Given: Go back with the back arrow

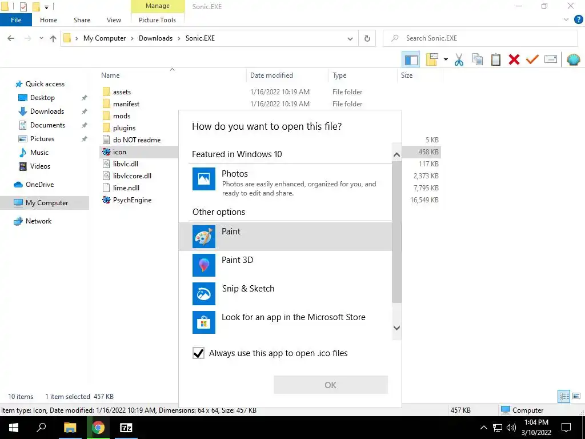Looking at the screenshot, I should [11, 38].
